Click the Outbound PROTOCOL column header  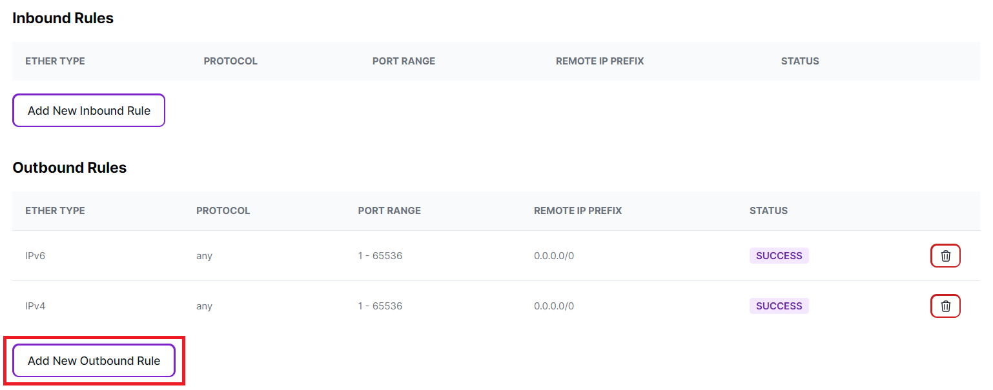(223, 211)
